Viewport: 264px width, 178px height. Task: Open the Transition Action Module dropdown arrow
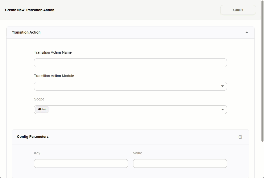(222, 86)
